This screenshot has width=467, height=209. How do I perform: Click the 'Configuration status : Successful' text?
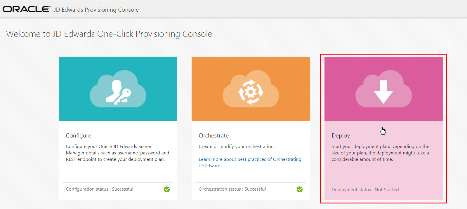pyautogui.click(x=100, y=189)
